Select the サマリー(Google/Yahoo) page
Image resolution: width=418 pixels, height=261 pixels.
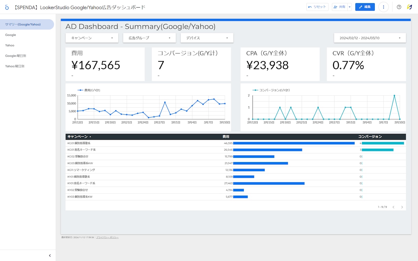[27, 24]
